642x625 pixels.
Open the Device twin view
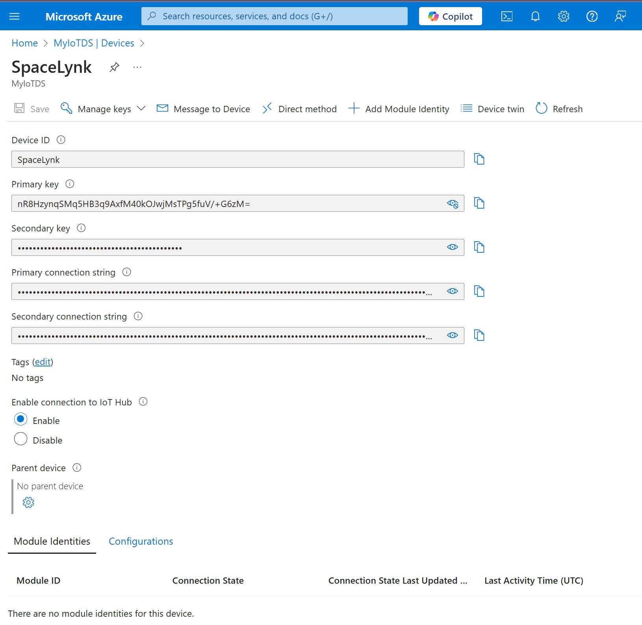point(492,109)
